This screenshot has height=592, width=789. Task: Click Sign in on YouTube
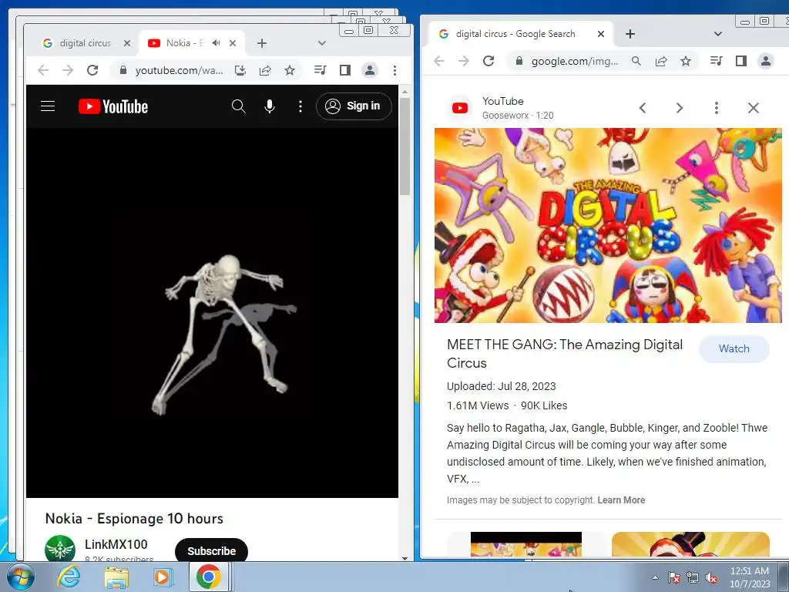click(354, 106)
